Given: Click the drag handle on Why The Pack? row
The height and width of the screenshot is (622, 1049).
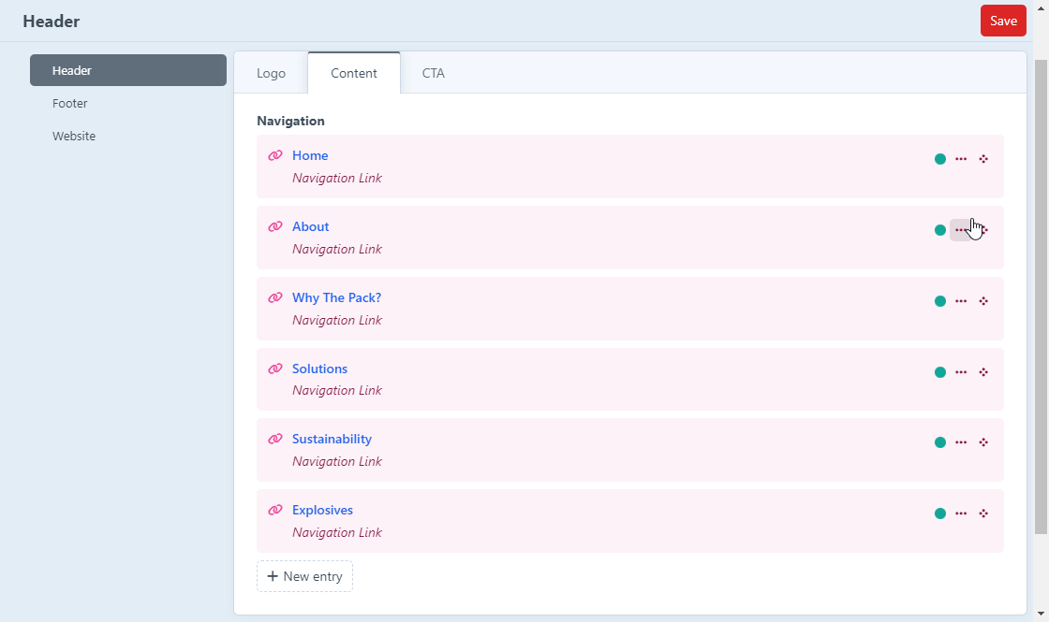Looking at the screenshot, I should [983, 301].
